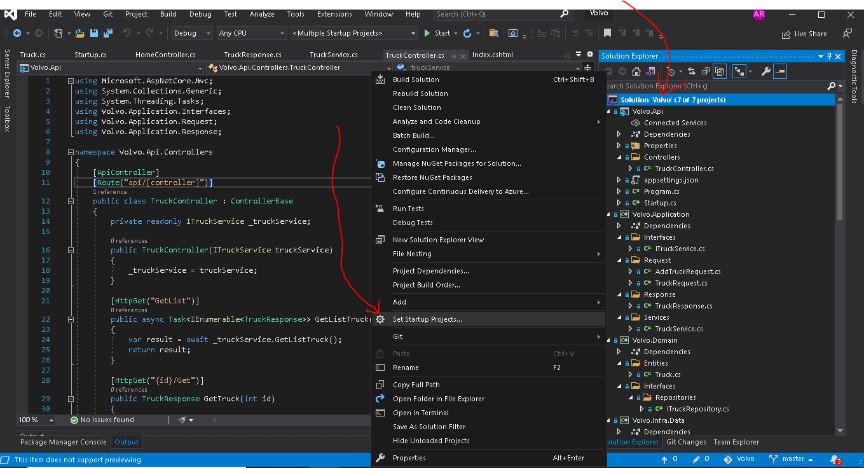Open the Any CPU platform dropdown
The image size is (864, 468).
(251, 33)
